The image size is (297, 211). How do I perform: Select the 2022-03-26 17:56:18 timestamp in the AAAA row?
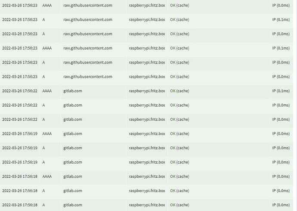pos(20,176)
